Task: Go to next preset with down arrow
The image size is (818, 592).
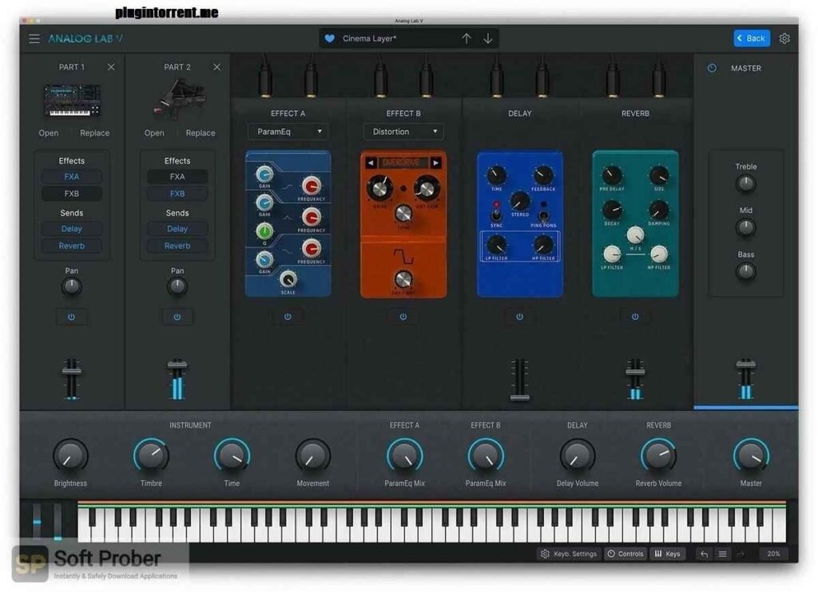Action: pyautogui.click(x=488, y=38)
